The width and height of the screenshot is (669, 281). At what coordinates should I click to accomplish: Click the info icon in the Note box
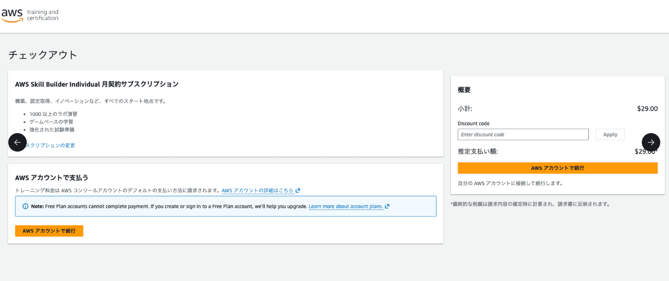click(25, 206)
